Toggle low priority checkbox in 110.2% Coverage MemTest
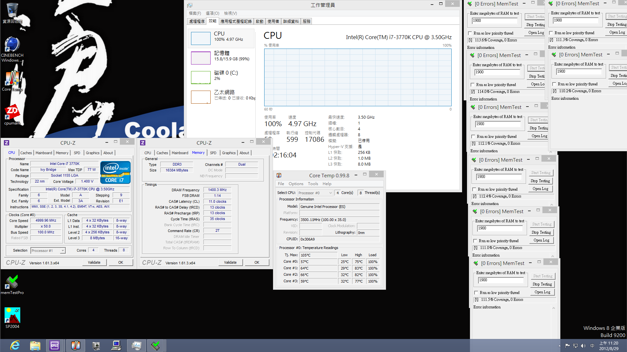The width and height of the screenshot is (627, 352). click(x=554, y=84)
